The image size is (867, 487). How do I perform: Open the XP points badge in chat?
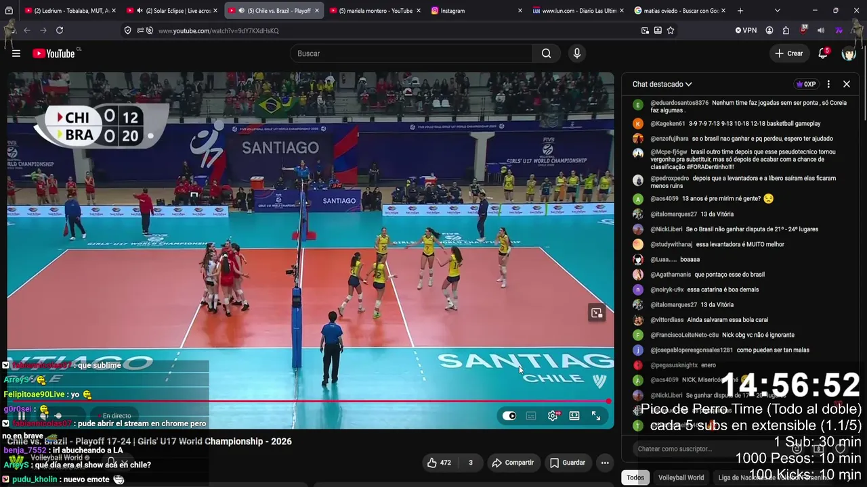click(x=806, y=85)
